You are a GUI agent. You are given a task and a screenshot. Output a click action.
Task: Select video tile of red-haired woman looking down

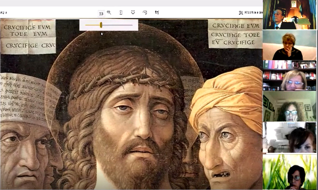290,137
